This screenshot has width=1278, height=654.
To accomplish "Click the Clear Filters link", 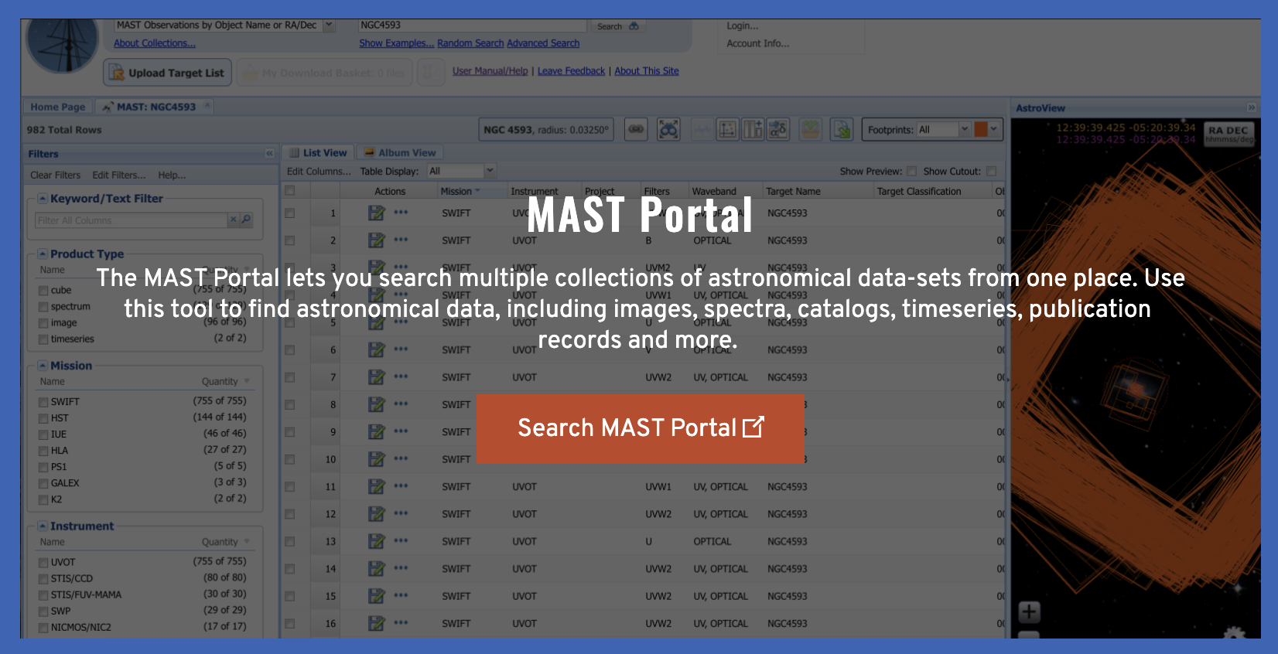I will 56,175.
